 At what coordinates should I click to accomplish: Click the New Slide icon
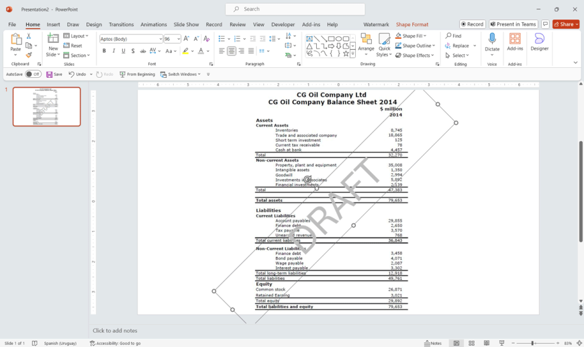[x=53, y=38]
